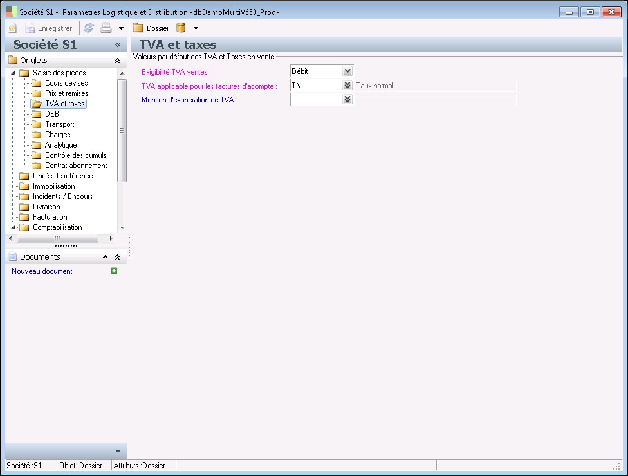Click the Documents section up arrow
The width and height of the screenshot is (628, 476).
point(105,256)
